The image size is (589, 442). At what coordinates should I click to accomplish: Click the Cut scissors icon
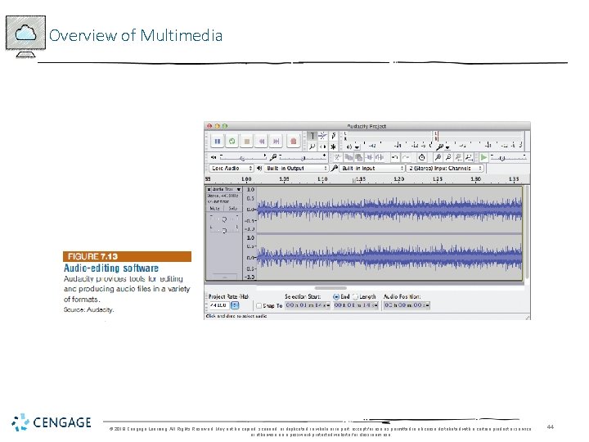338,157
